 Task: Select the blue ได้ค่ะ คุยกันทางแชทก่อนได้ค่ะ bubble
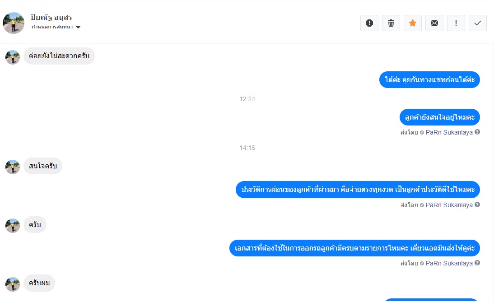click(x=429, y=79)
